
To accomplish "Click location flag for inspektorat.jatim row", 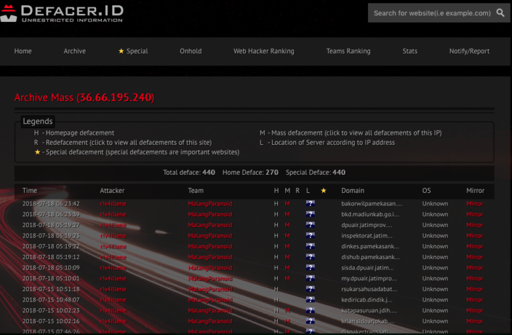I will tap(310, 236).
